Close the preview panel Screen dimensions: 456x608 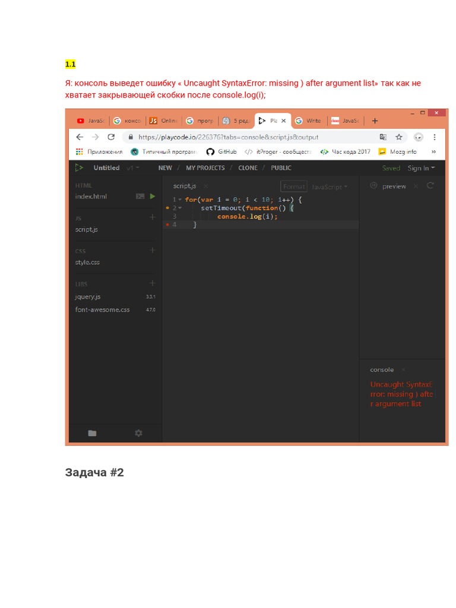pyautogui.click(x=416, y=186)
